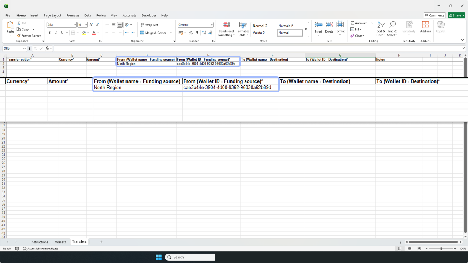Click the Windows taskbar Search box
The height and width of the screenshot is (263, 468).
point(190,257)
